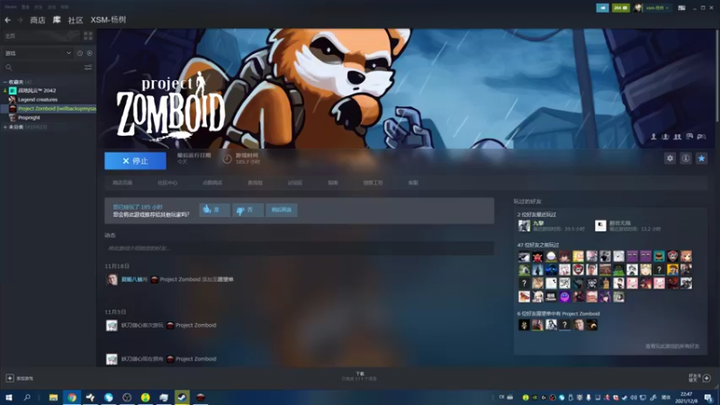720x405 pixels.
Task: Open the 商店 store tab
Action: coord(38,20)
